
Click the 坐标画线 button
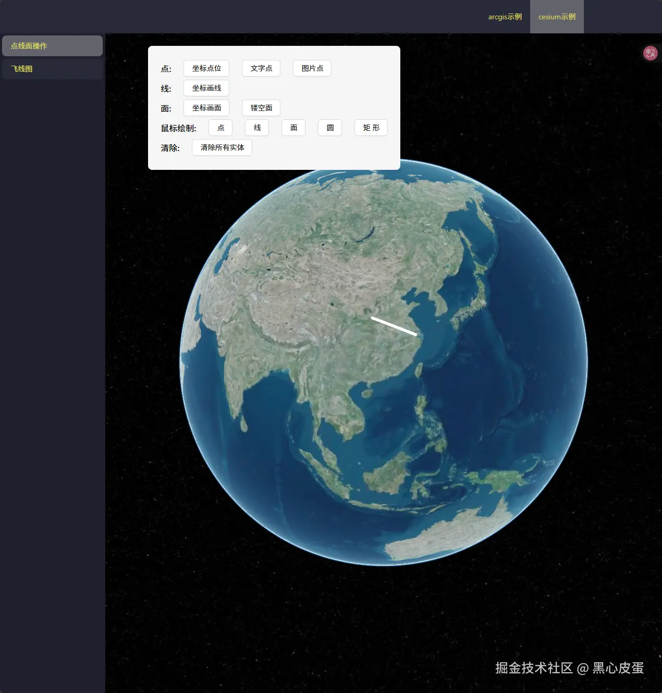point(206,88)
